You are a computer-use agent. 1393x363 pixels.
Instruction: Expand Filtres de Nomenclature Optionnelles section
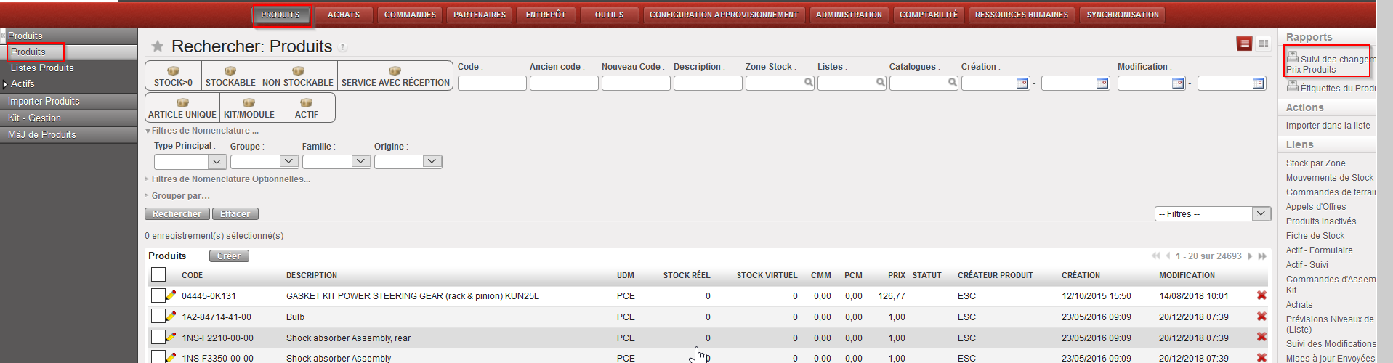click(230, 179)
